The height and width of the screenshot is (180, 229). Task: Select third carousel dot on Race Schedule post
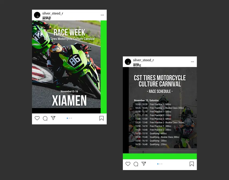point(162,164)
